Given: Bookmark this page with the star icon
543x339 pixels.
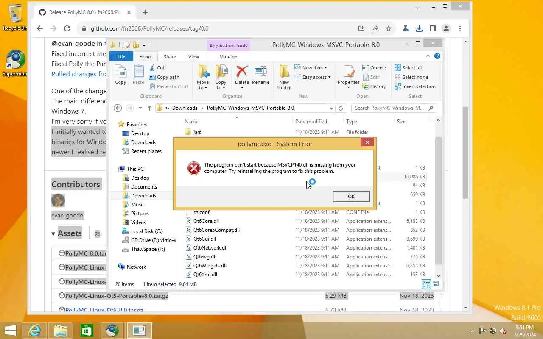Looking at the screenshot, I should click(x=389, y=28).
